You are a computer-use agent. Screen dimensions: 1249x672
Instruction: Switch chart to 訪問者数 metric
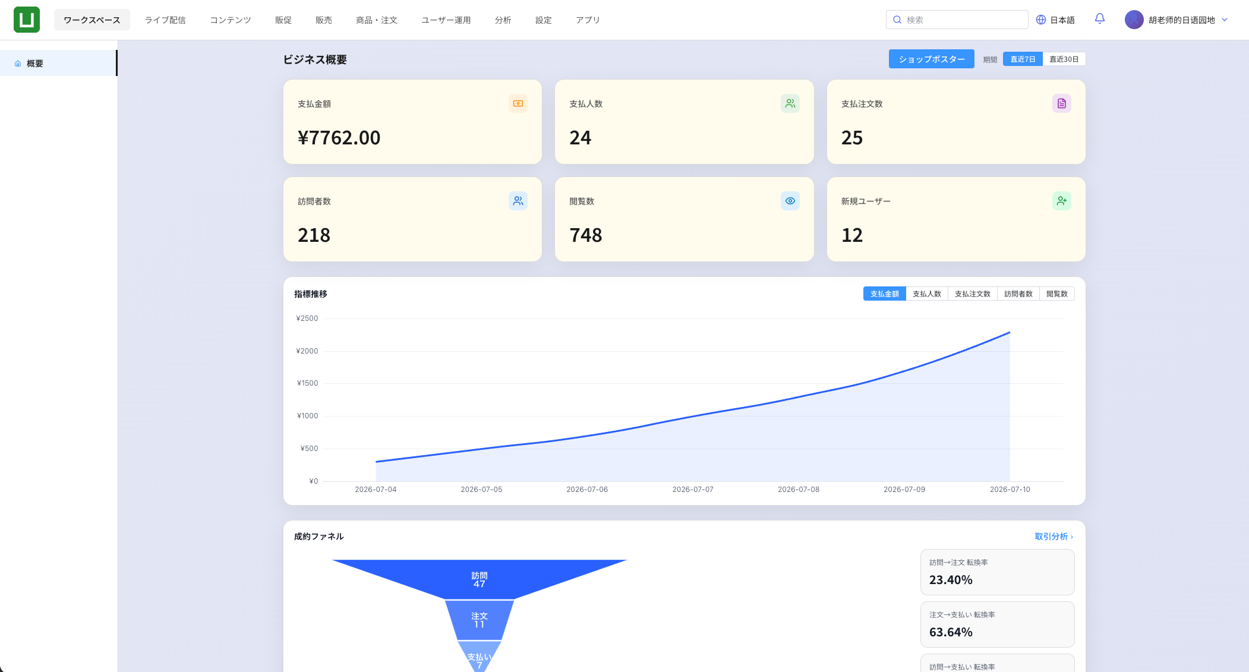coord(1018,294)
